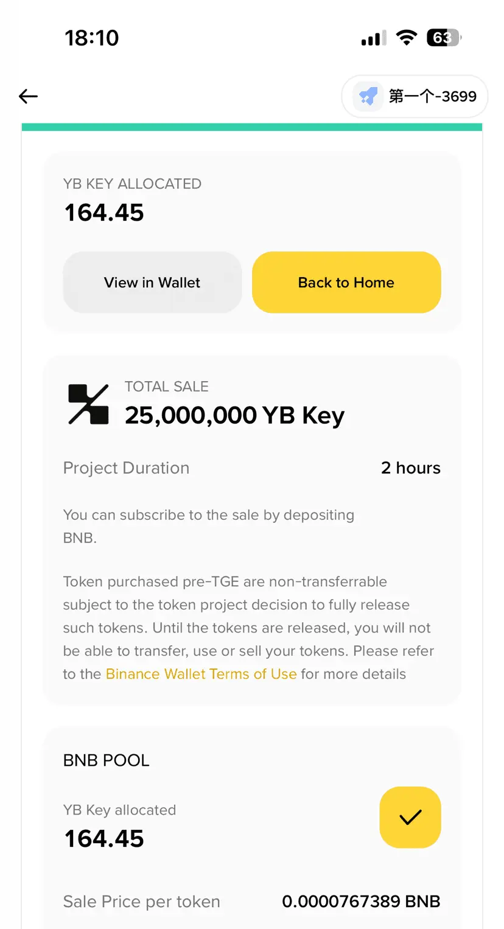
Task: Tap the battery level indicator
Action: tap(444, 38)
